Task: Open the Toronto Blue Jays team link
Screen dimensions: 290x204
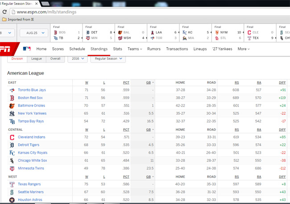Action: click(32, 90)
